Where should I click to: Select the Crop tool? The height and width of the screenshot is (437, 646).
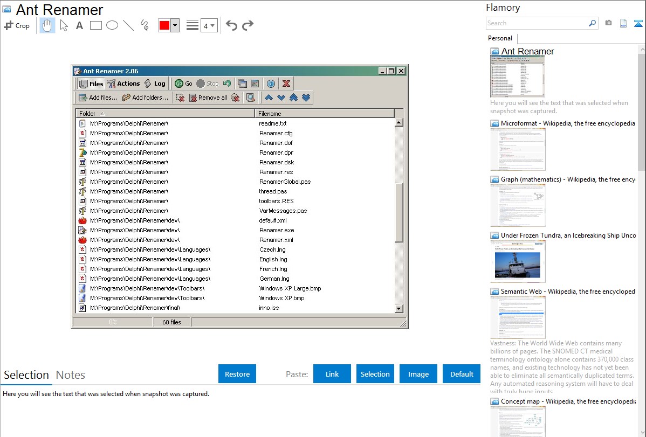pyautogui.click(x=17, y=25)
